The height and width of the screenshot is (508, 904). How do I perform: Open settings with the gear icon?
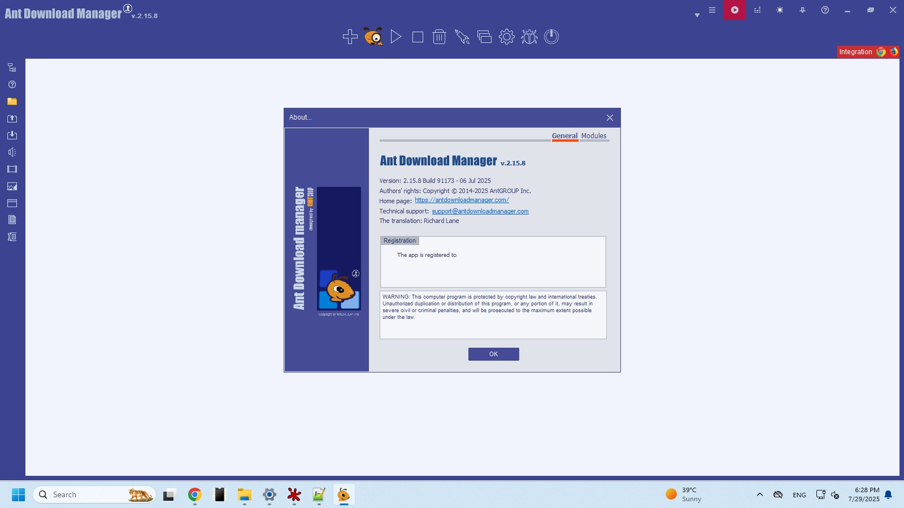[x=507, y=37]
